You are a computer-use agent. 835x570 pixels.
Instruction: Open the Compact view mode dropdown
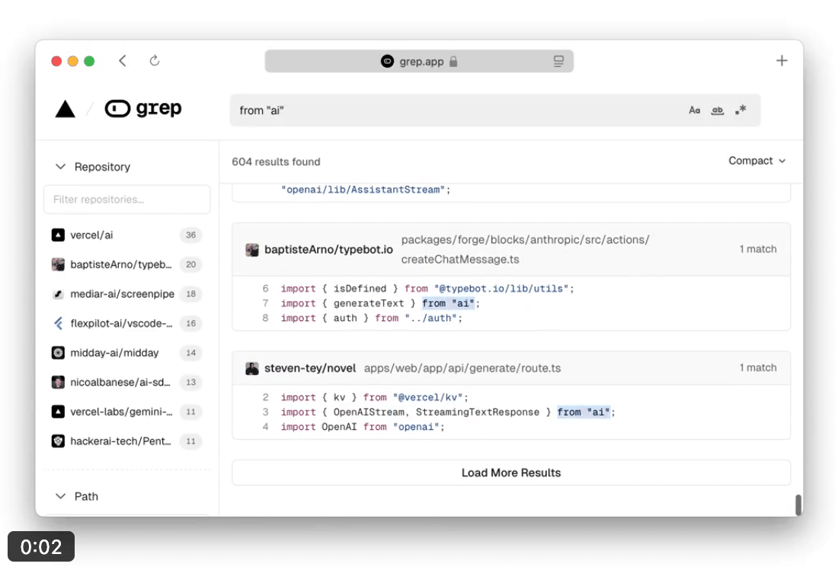pyautogui.click(x=757, y=161)
